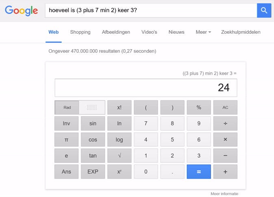Expand the Meer dropdown menu
This screenshot has height=197, width=274.
[x=203, y=32]
